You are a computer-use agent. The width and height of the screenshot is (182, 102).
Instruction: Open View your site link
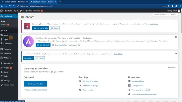click(88, 90)
